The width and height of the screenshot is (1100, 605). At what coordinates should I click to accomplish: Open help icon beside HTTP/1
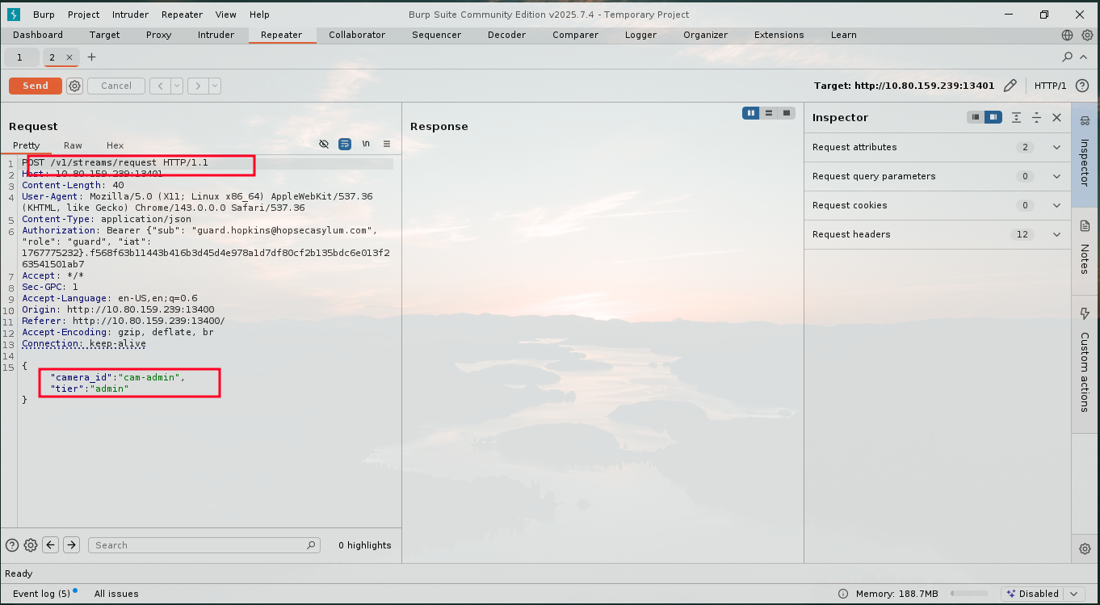tap(1082, 86)
